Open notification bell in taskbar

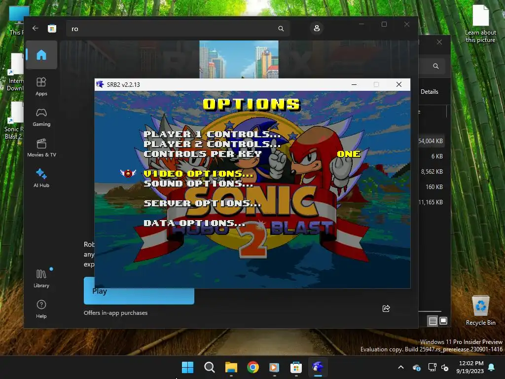point(492,367)
